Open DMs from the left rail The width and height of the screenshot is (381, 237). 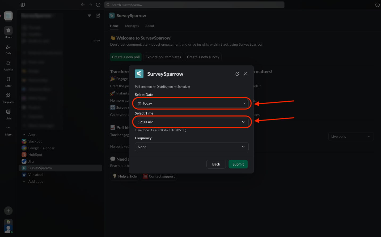coord(8,47)
